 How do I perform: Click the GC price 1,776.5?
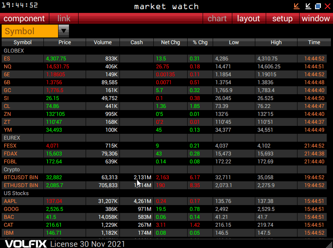tap(55, 90)
